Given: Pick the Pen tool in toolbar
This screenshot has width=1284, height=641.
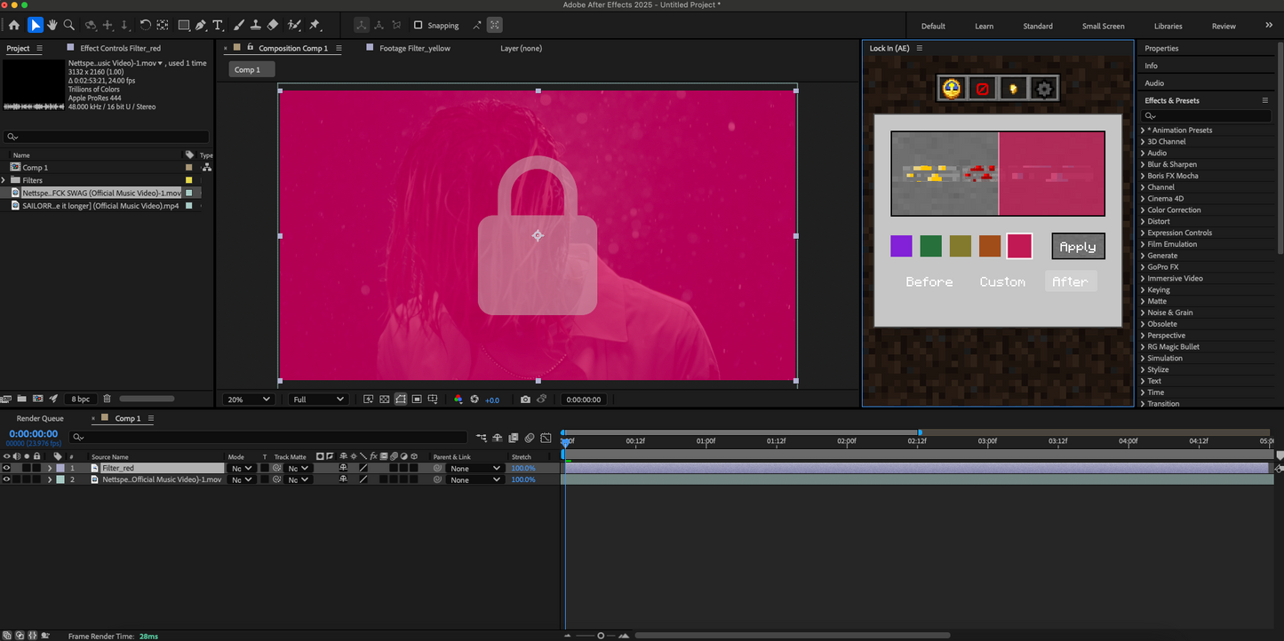Looking at the screenshot, I should pyautogui.click(x=201, y=25).
